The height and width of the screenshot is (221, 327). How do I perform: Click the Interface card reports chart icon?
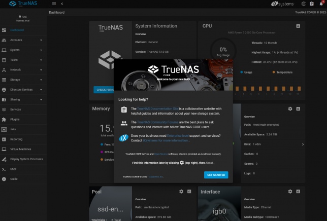(298, 192)
